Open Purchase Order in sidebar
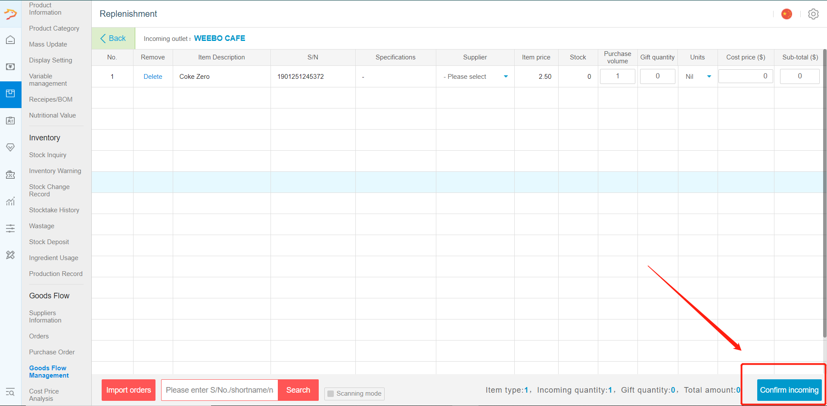This screenshot has height=406, width=827. tap(52, 352)
